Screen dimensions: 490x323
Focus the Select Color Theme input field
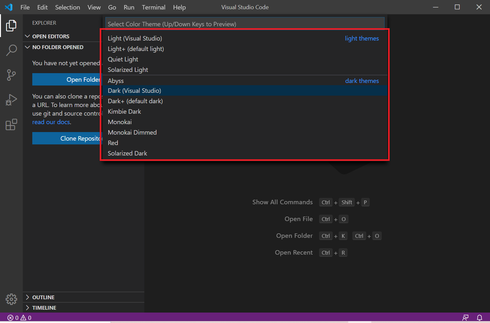coord(245,24)
